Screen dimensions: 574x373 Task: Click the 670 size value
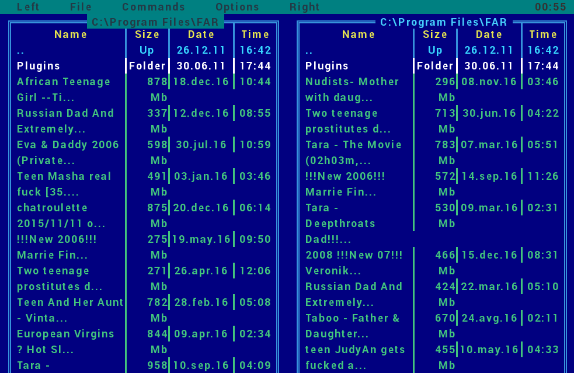pos(445,318)
